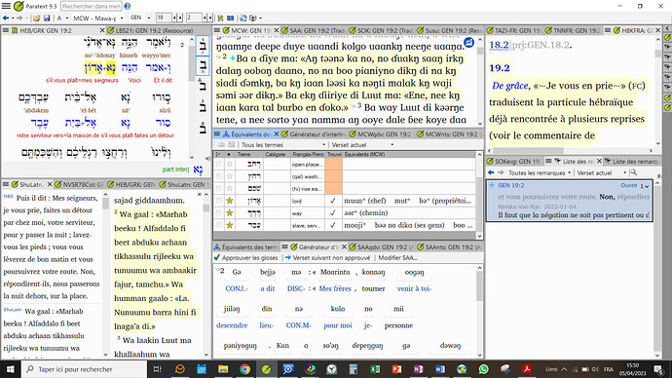The width and height of the screenshot is (672, 378).
Task: Toggle the gold star for the 'way' term
Action: [x=230, y=213]
